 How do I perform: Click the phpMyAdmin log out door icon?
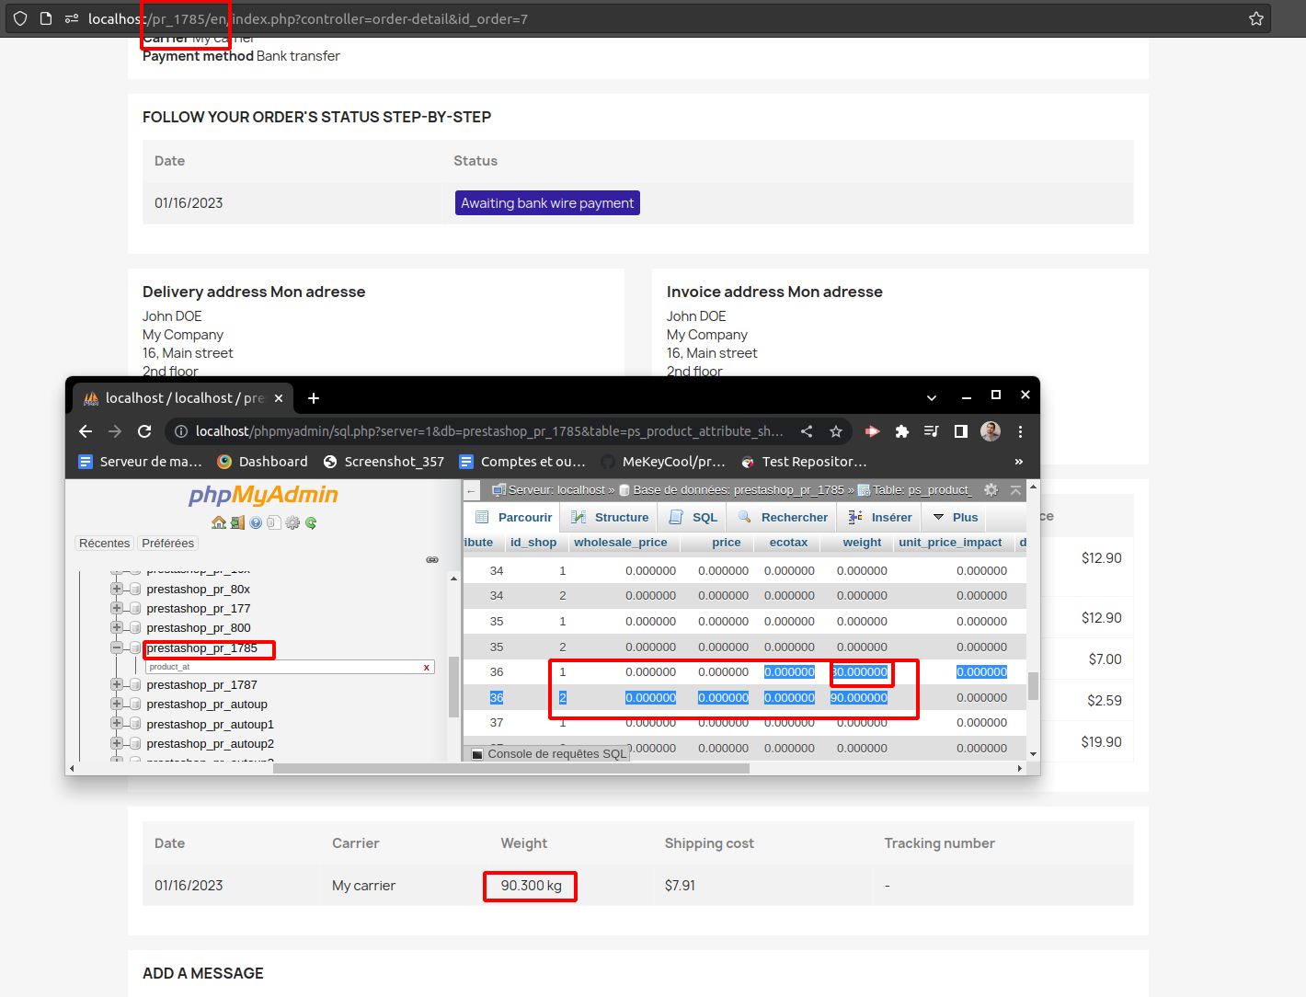pyautogui.click(x=237, y=522)
